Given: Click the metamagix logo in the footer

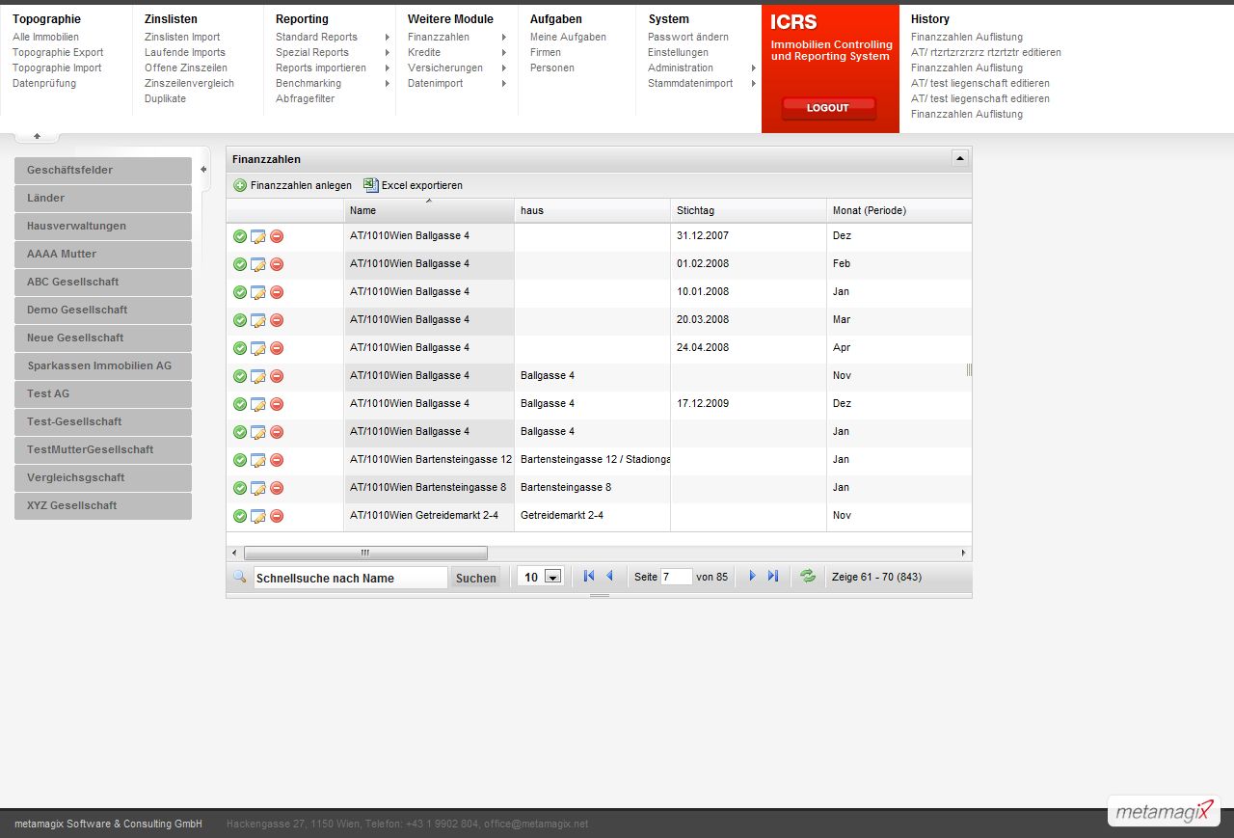Looking at the screenshot, I should (x=1165, y=812).
